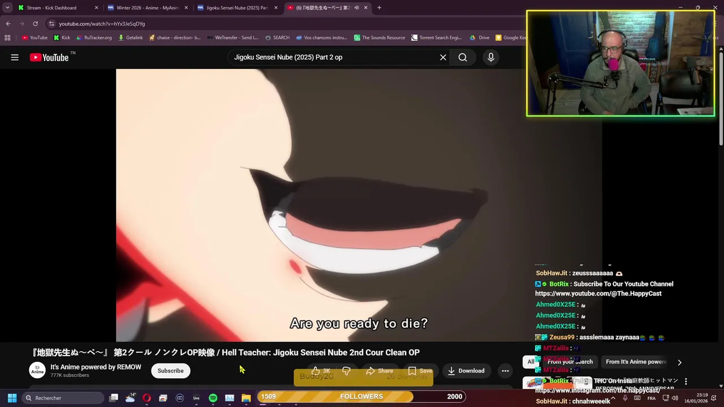Go back with the browser back arrow
Viewport: 724px width, 407px height.
(x=8, y=24)
